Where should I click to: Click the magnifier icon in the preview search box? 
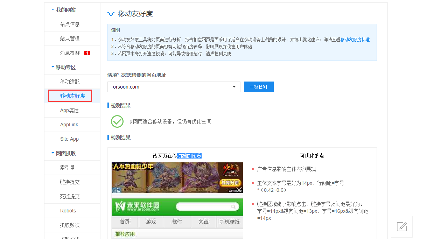(233, 207)
